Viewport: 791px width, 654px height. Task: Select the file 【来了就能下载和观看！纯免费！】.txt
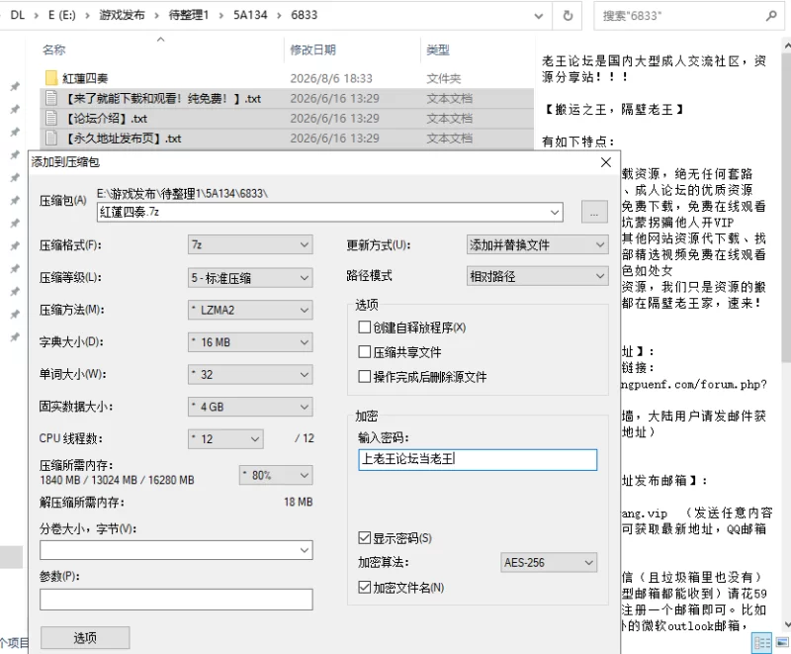[x=161, y=98]
